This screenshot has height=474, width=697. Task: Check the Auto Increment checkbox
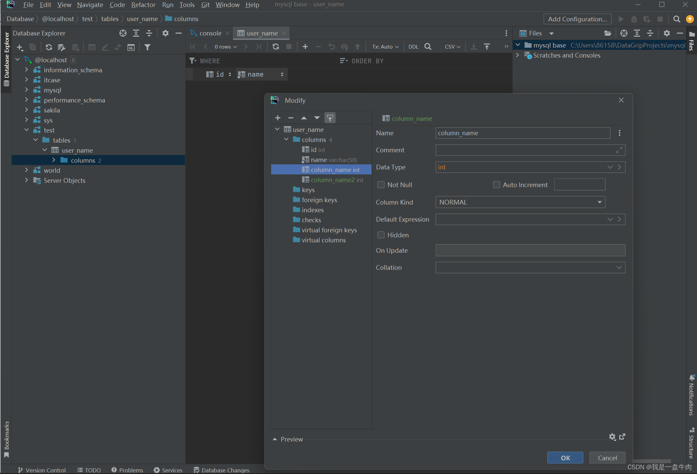tap(497, 185)
